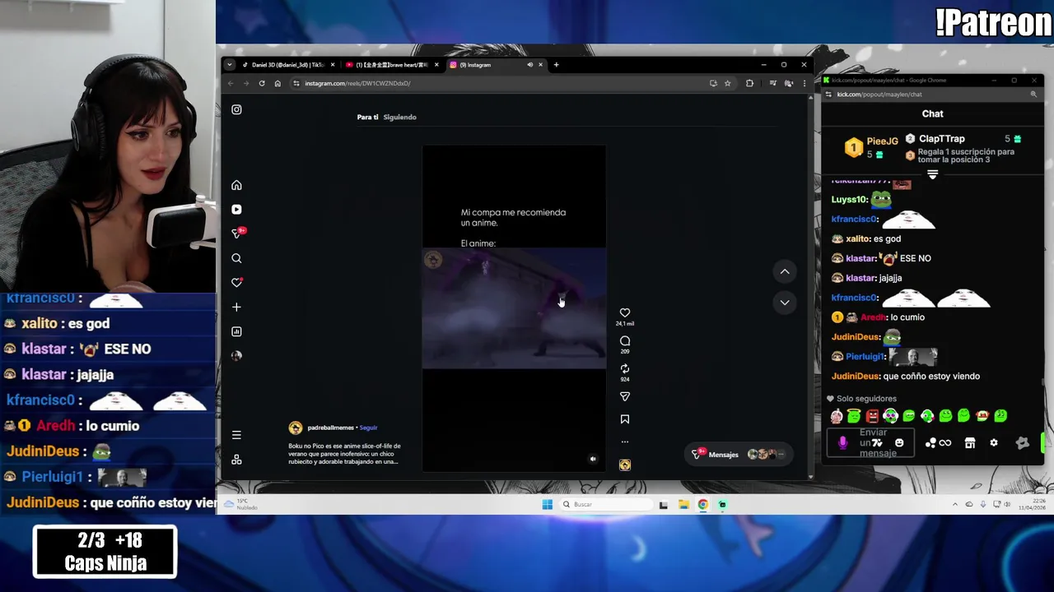The height and width of the screenshot is (592, 1054).
Task: Switch to the Siguiendo tab
Action: (x=399, y=117)
